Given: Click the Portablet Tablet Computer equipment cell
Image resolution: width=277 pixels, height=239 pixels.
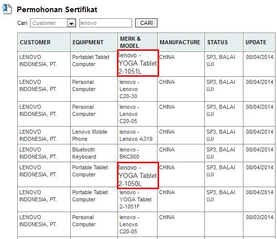Looking at the screenshot, I should click(x=94, y=64).
